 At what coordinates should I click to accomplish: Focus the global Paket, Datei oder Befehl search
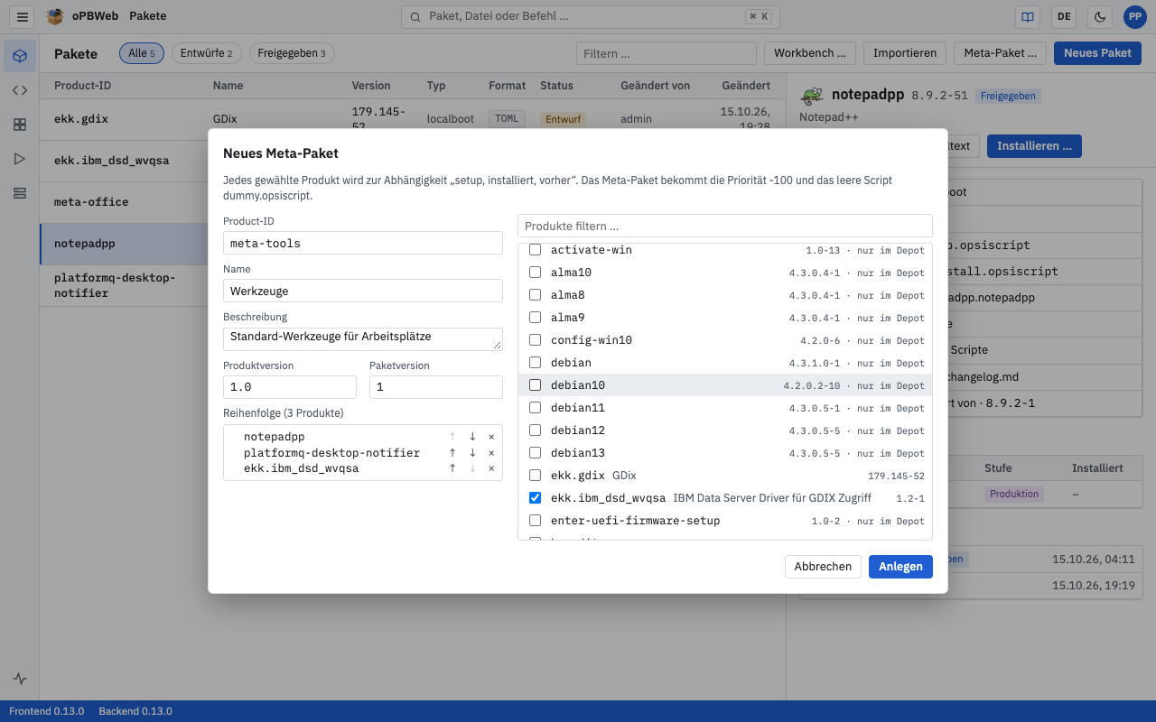tap(591, 16)
